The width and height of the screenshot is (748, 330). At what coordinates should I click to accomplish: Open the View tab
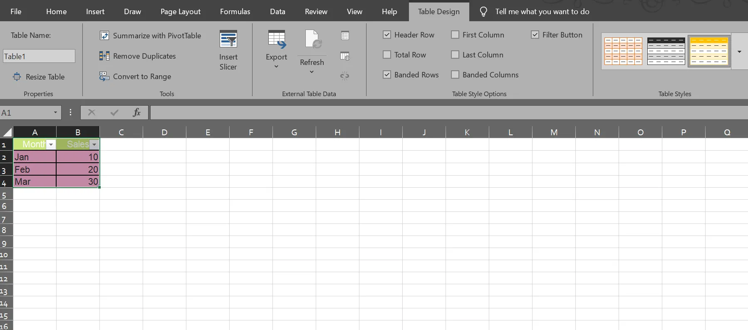point(354,12)
